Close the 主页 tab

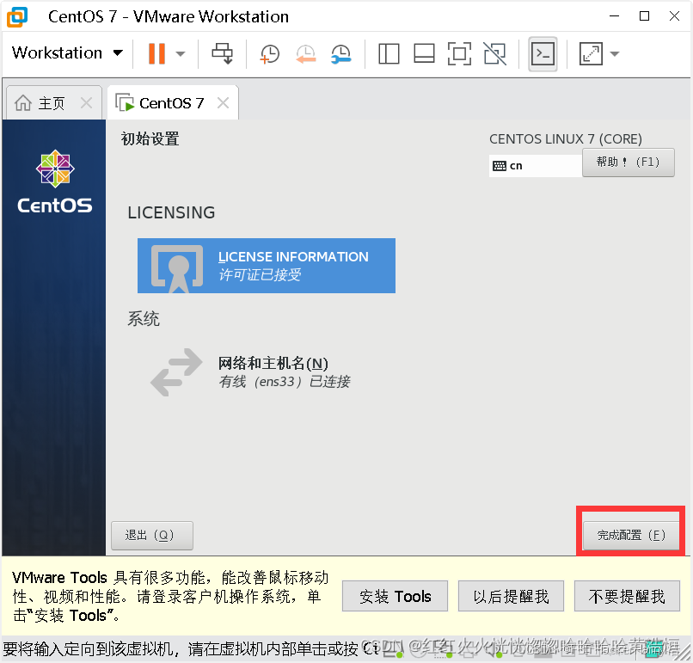pyautogui.click(x=87, y=103)
